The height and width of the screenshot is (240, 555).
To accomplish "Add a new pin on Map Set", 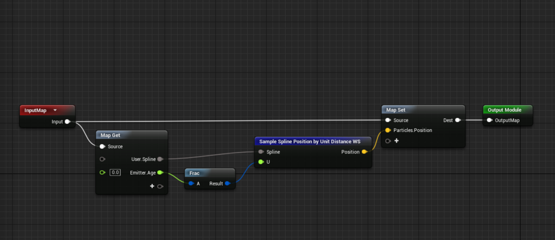I will coord(397,141).
